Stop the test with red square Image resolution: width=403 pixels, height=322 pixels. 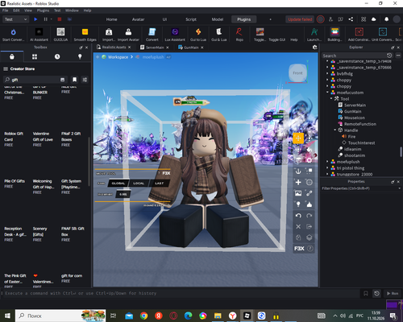click(x=60, y=19)
